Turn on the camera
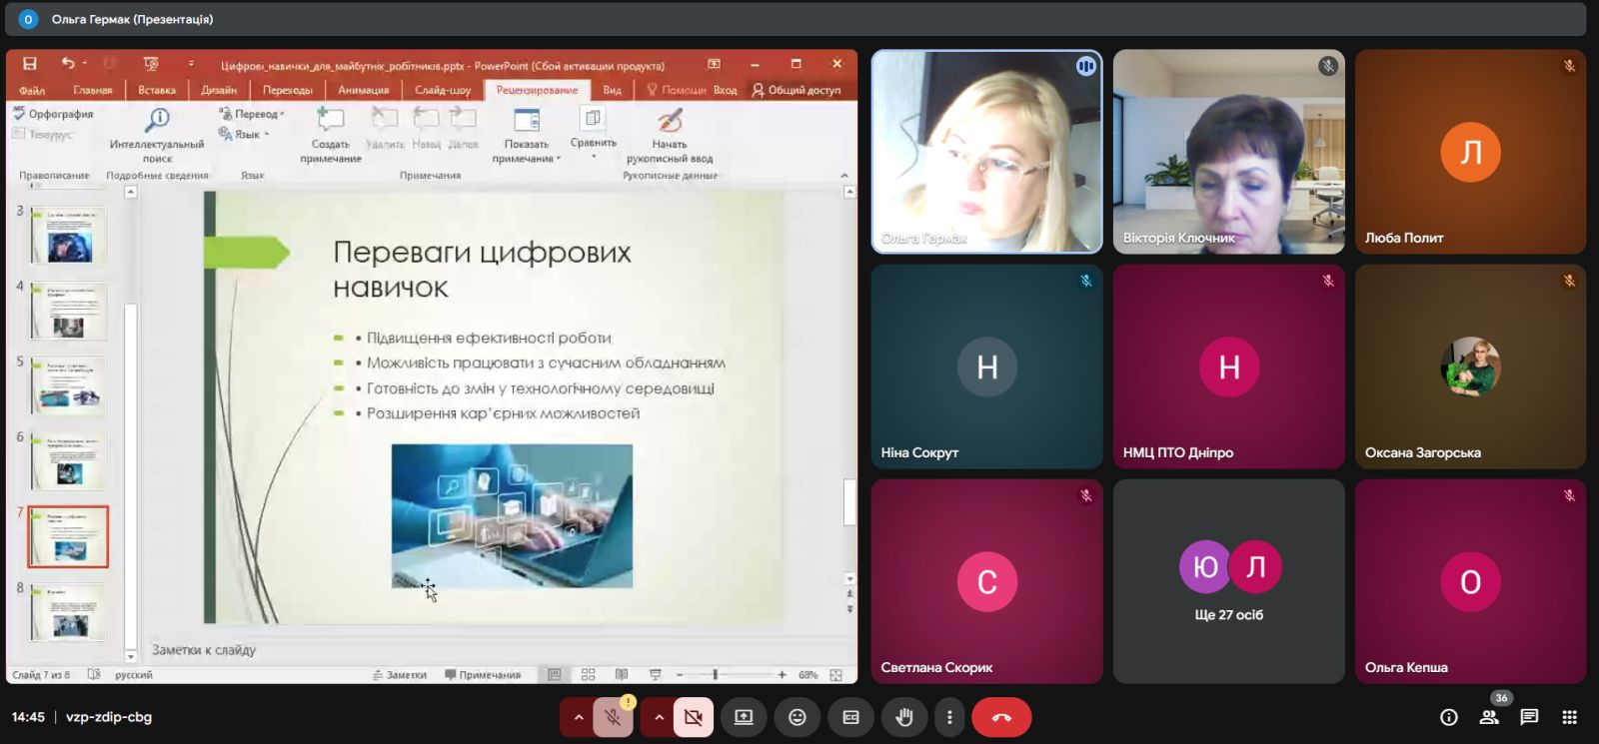1599x744 pixels. point(693,717)
